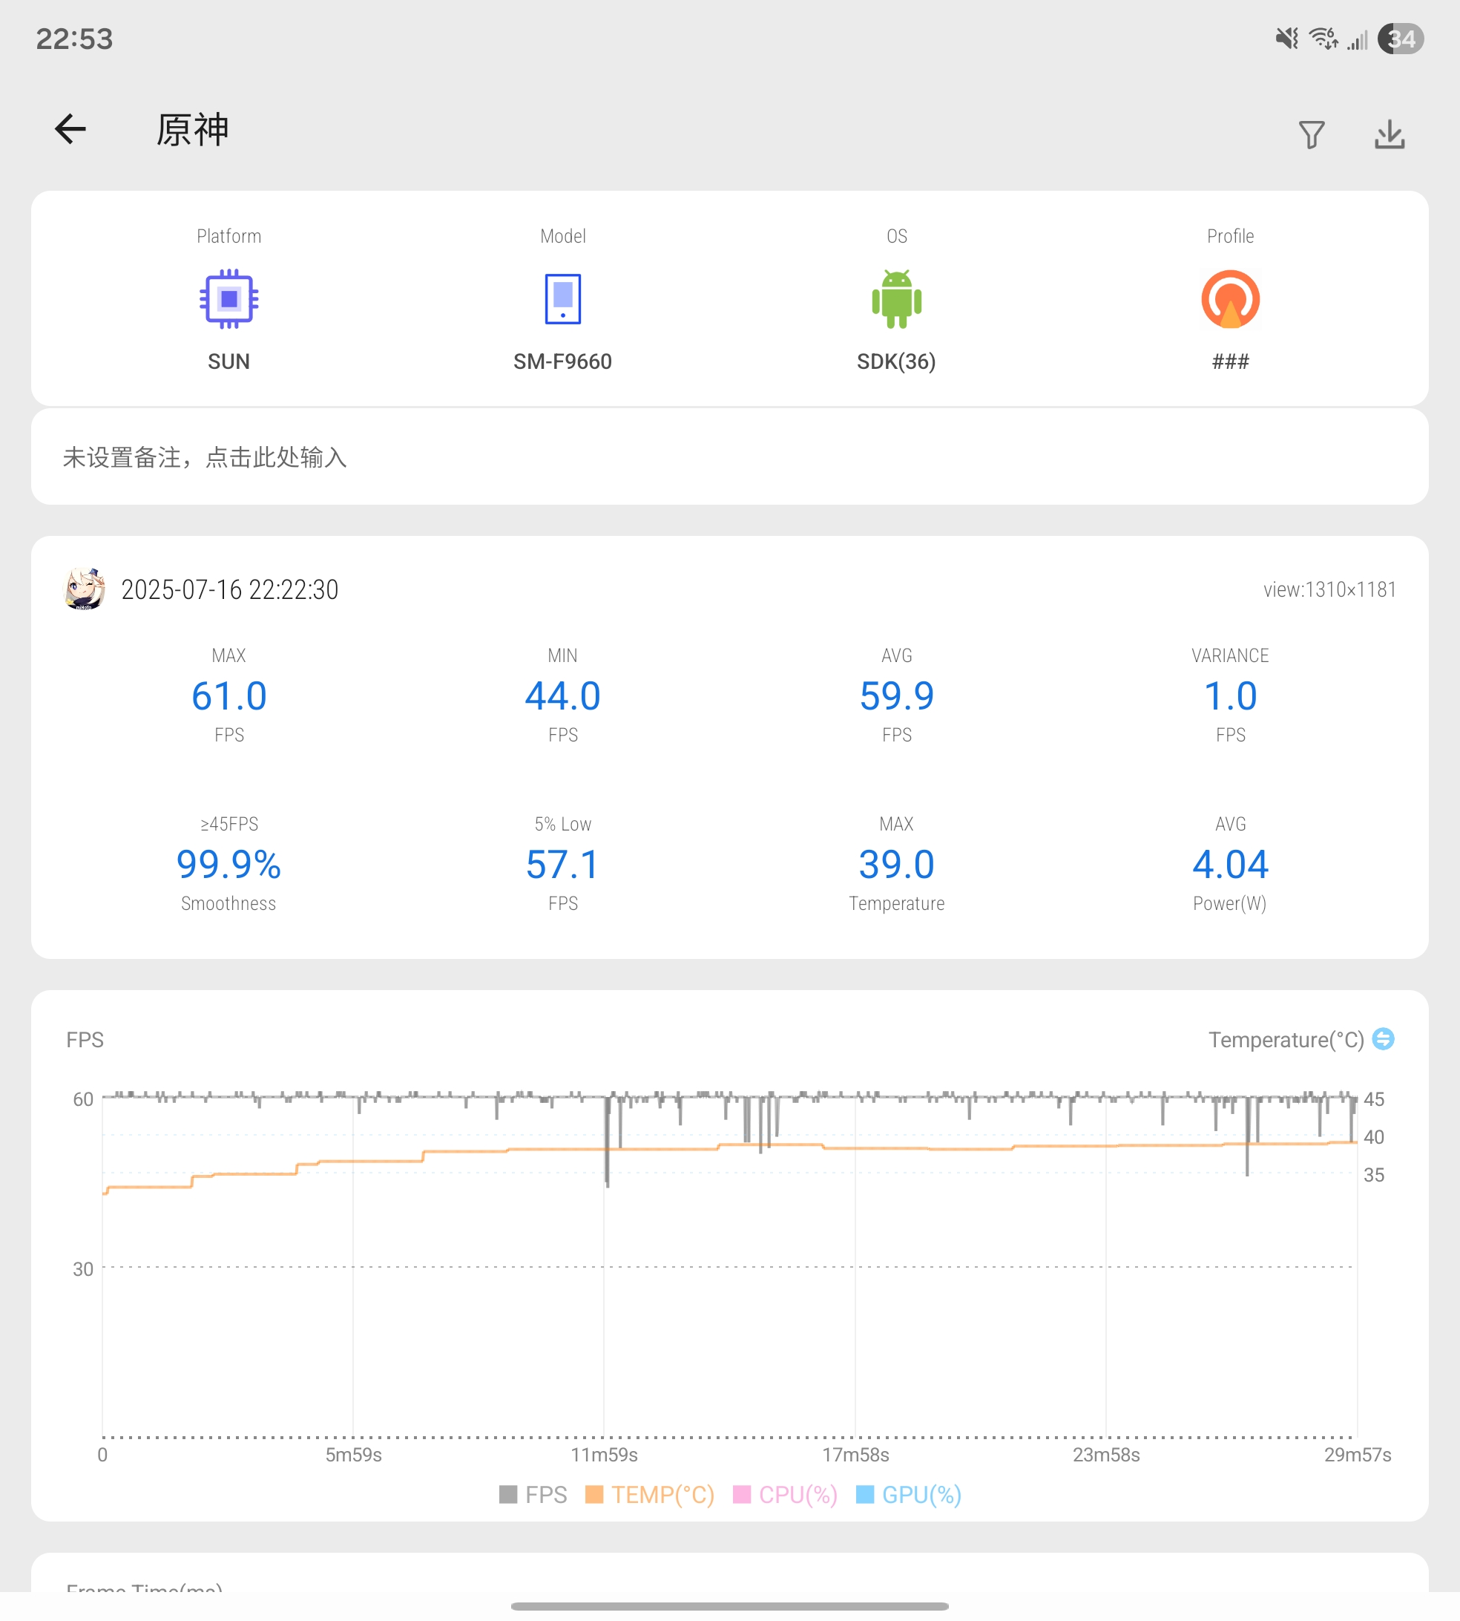Tap the 5m59s time axis marker
1460x1621 pixels.
coord(354,1455)
